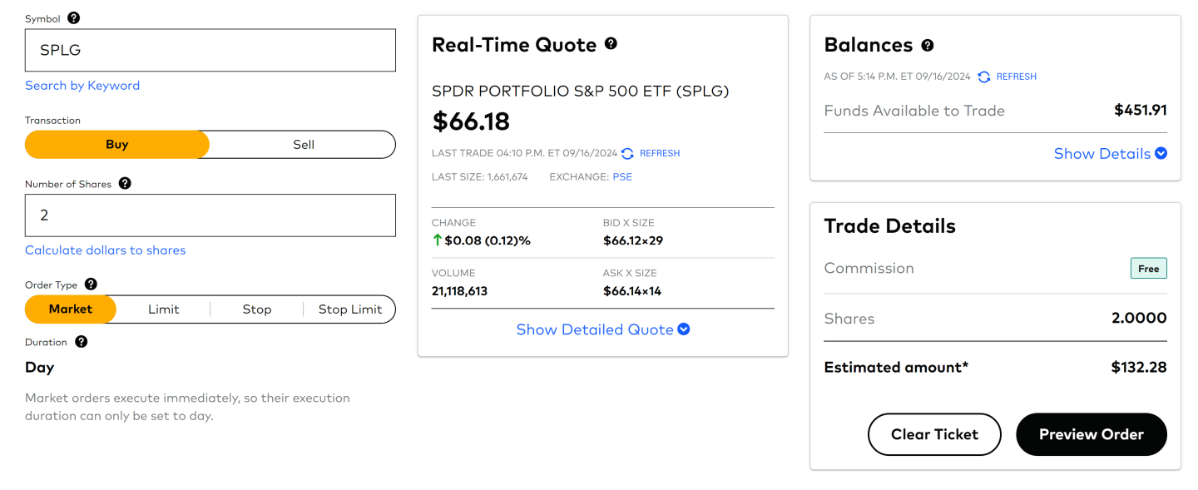Select the Stop Limit order type
Viewport: 1198px width, 490px height.
349,309
